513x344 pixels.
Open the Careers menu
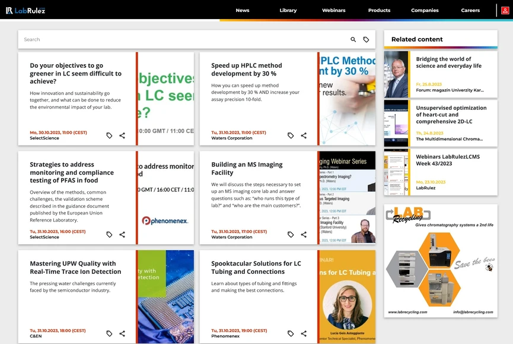pyautogui.click(x=470, y=11)
